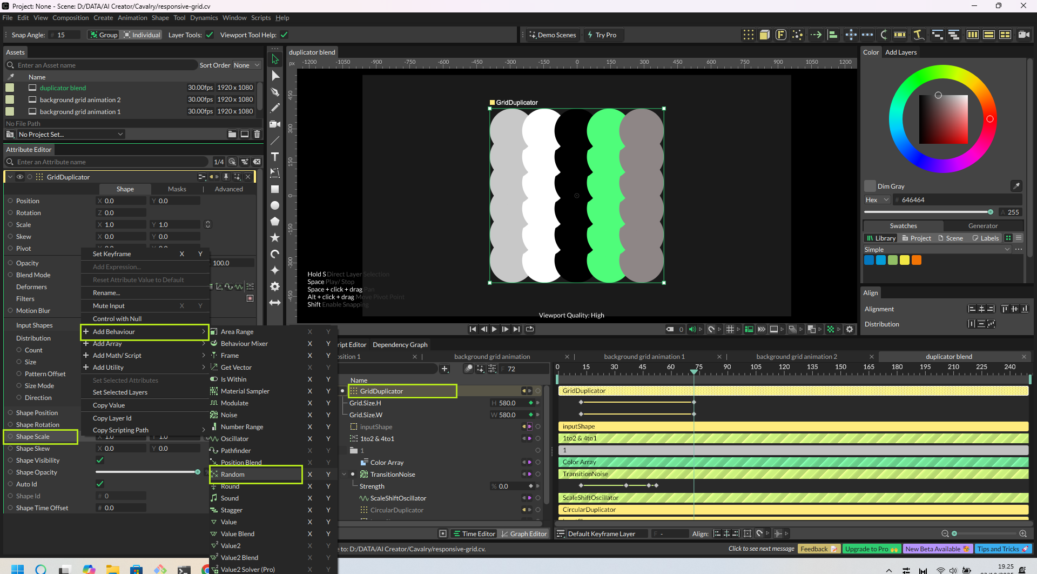This screenshot has width=1037, height=574.
Task: Open viewport settings gear icon
Action: 850,329
